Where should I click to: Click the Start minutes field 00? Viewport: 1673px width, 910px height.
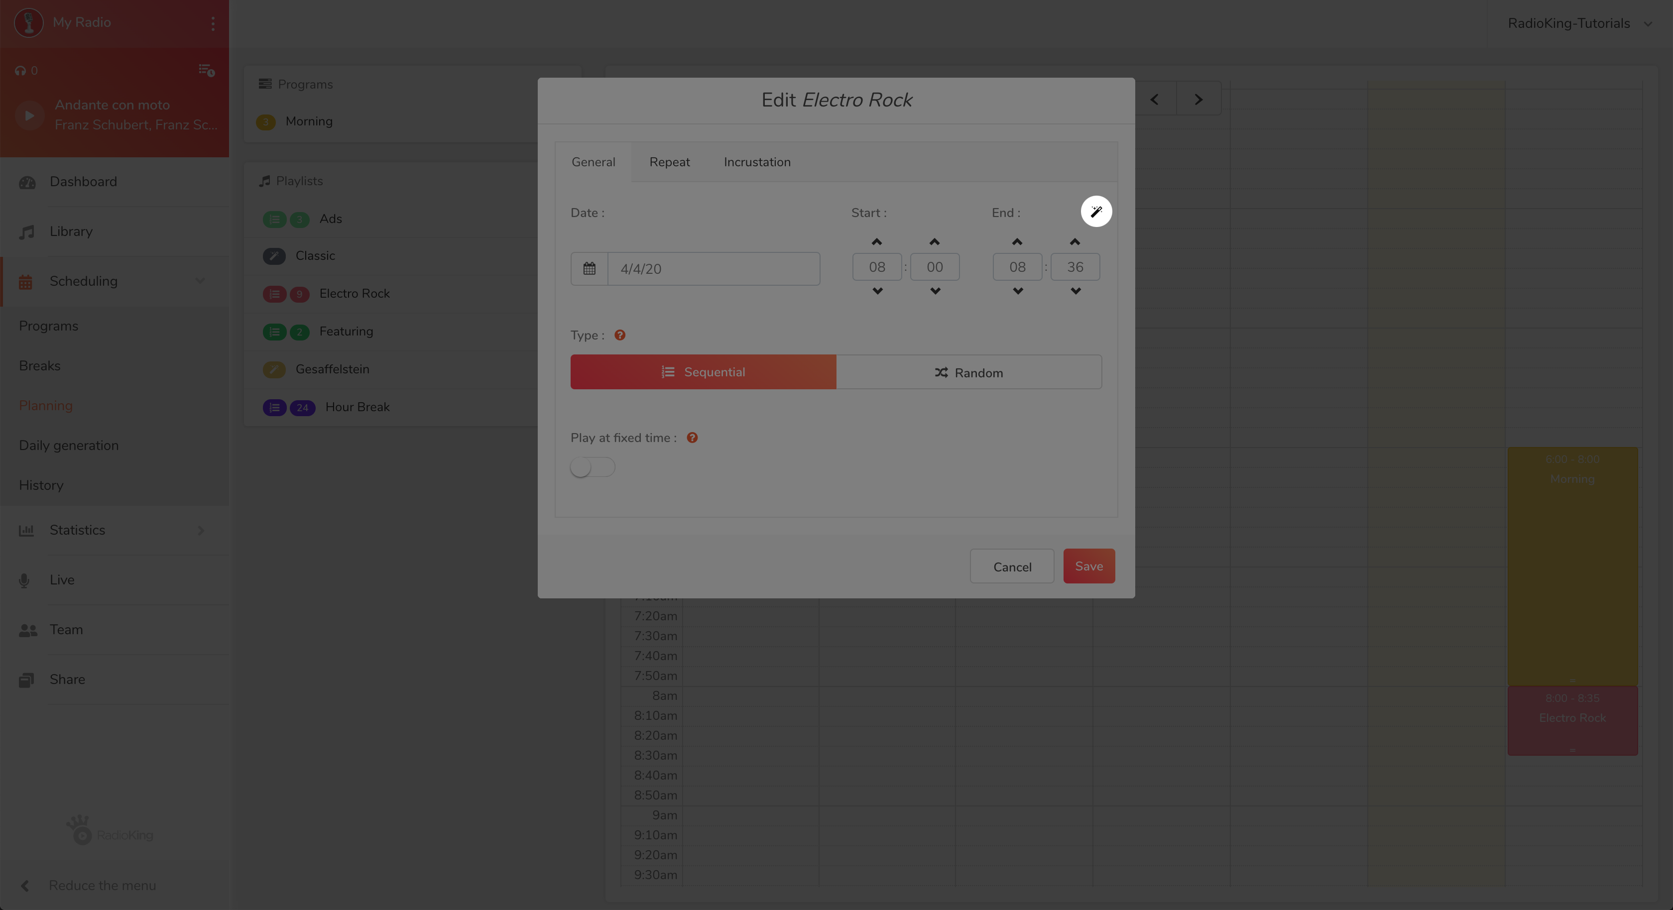935,267
